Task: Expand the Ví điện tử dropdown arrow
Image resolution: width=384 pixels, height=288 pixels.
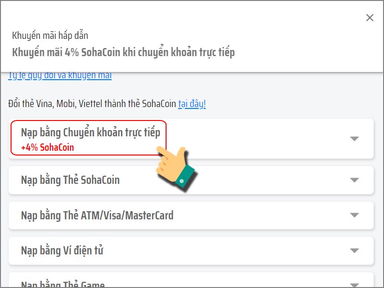Action: point(354,251)
